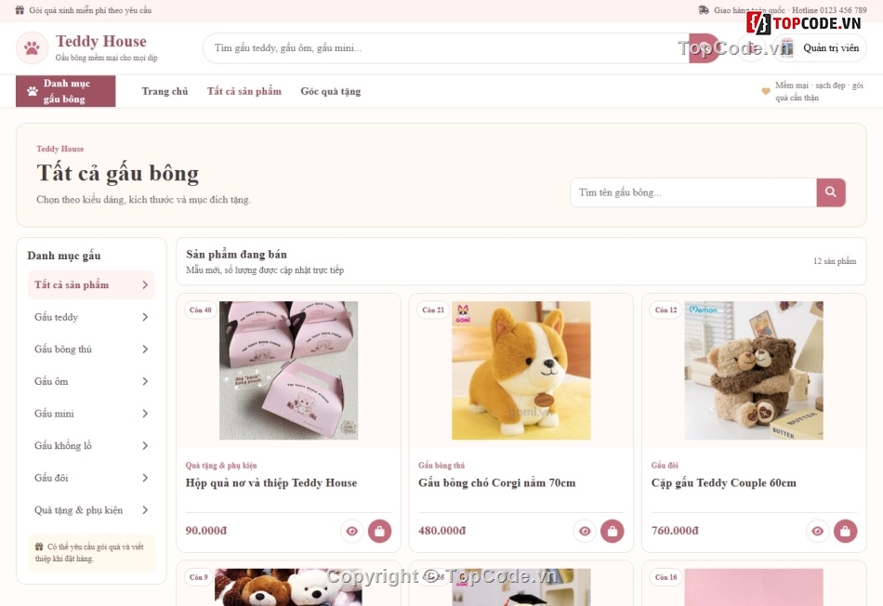Expand Gấu bông thú category chevron
883x606 pixels.
tap(145, 349)
